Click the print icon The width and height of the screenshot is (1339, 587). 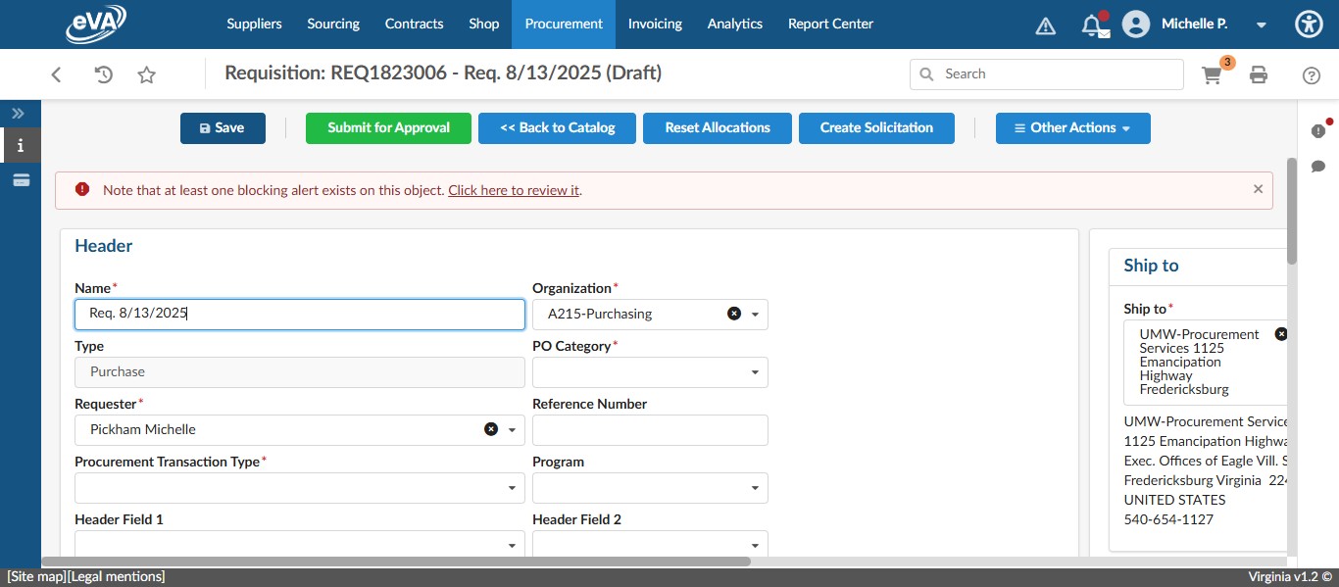click(1259, 74)
